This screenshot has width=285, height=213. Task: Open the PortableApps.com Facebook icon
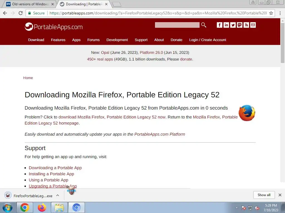pyautogui.click(x=220, y=25)
